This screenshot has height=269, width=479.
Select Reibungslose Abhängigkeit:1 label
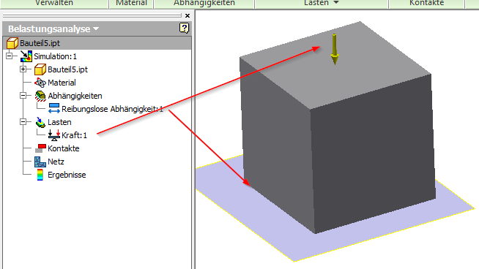coord(112,109)
